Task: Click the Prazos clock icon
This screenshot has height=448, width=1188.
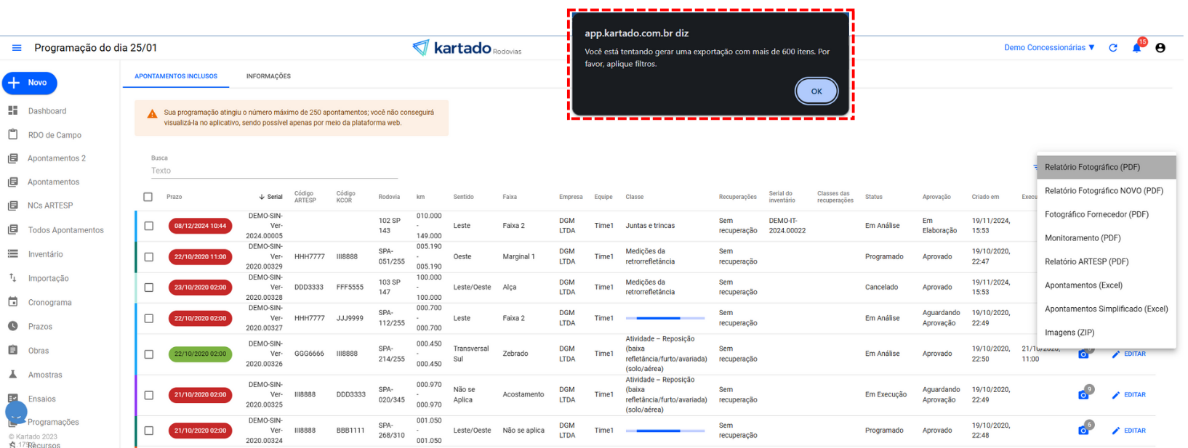Action: (x=13, y=327)
